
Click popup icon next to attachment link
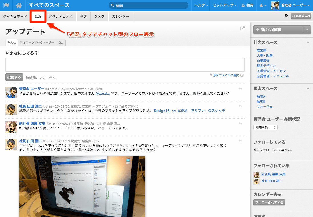(242, 75)
